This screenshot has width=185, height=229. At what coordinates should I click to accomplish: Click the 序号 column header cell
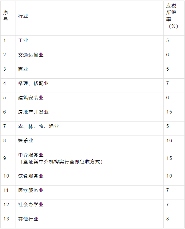tap(6, 16)
